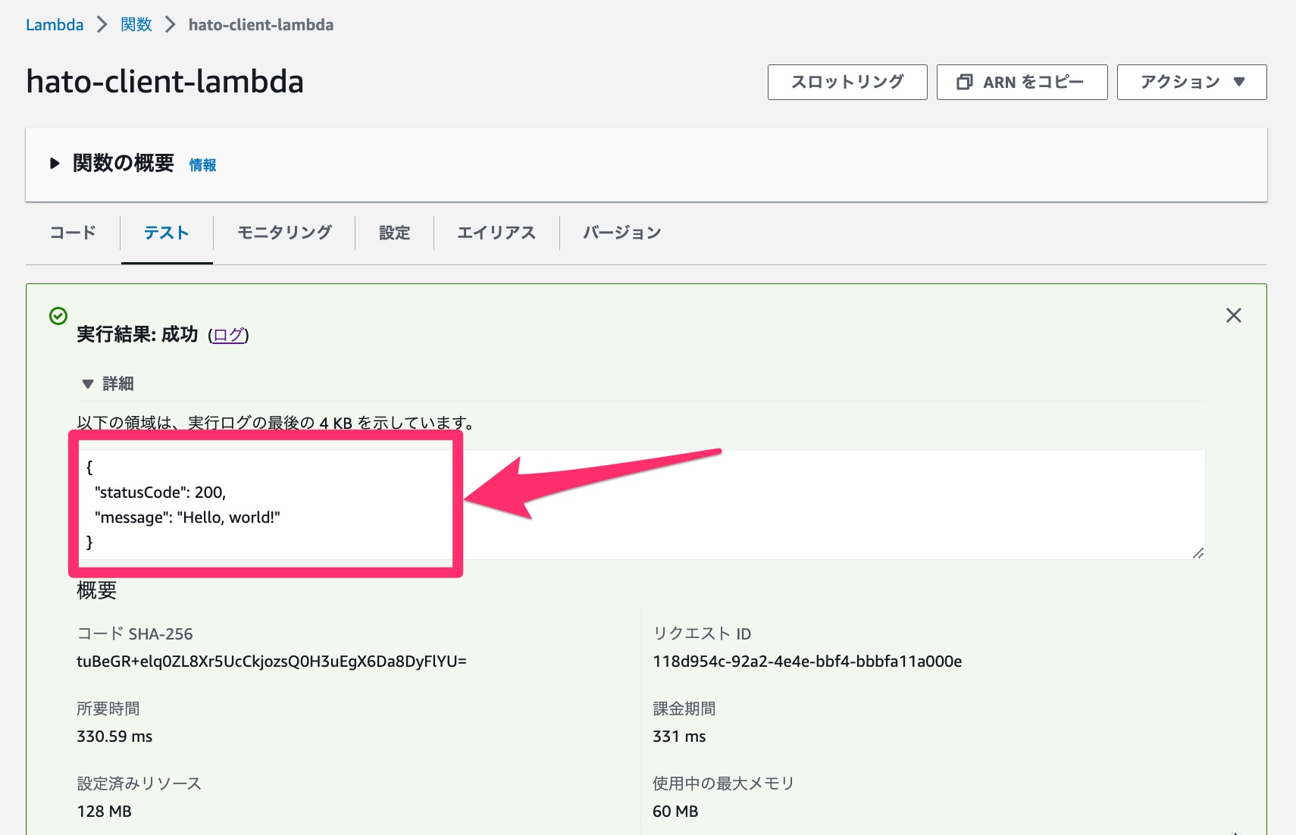Dismiss the execution result with the X icon
Viewport: 1296px width, 835px height.
[1233, 315]
